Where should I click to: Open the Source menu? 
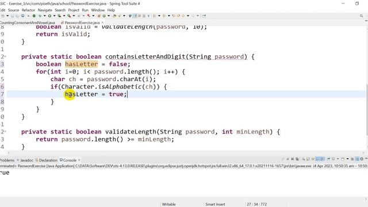(x=13, y=10)
